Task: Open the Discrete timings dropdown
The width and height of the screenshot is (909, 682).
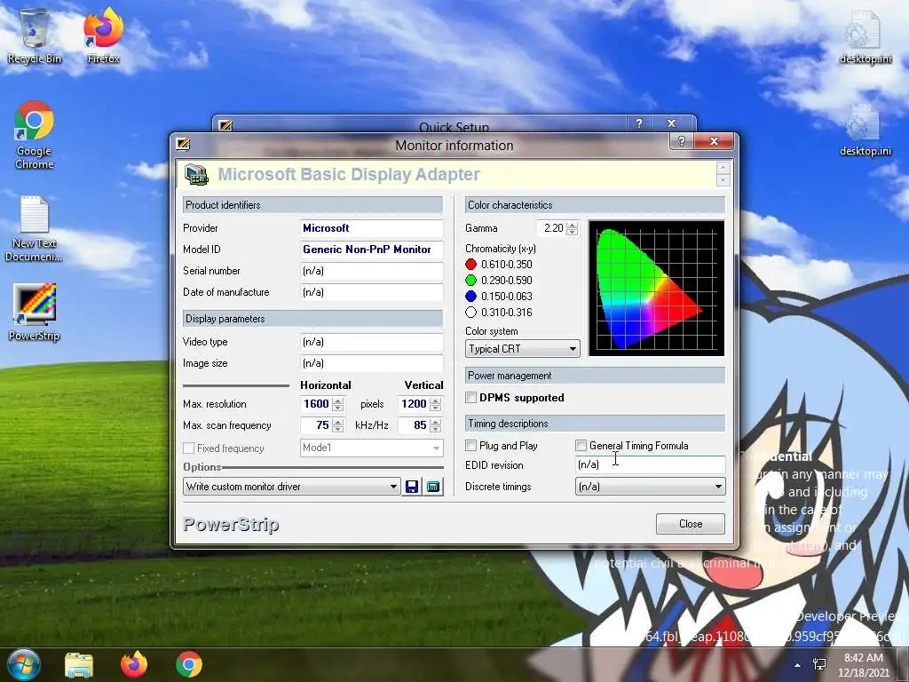Action: [x=650, y=487]
